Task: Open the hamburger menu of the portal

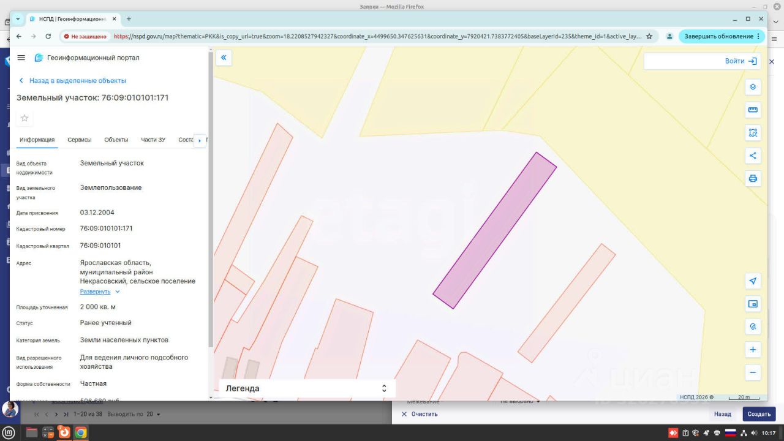Action: click(21, 58)
